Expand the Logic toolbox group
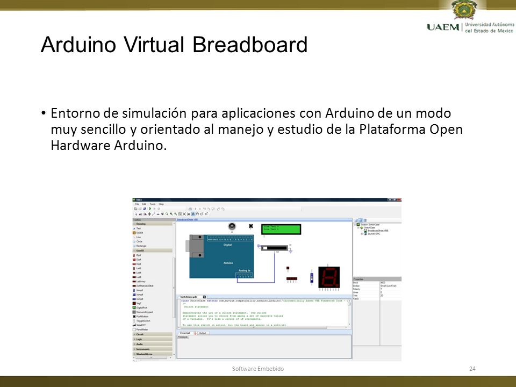 tap(153, 339)
